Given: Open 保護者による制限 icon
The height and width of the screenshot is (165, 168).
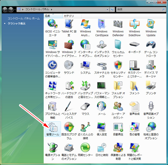Looking at the screenshot, I should tap(118, 148).
